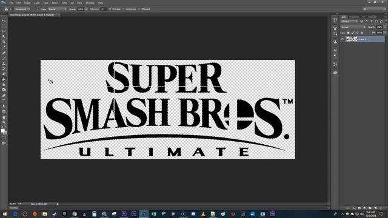Image resolution: width=388 pixels, height=218 pixels.
Task: Select the Quick Selection tool
Action: click(x=4, y=36)
